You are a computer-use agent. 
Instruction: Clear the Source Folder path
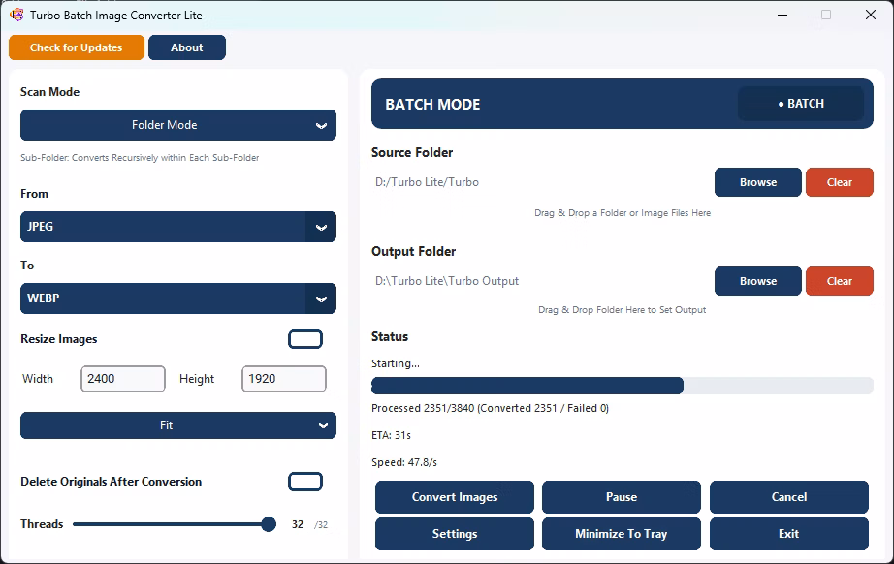840,182
